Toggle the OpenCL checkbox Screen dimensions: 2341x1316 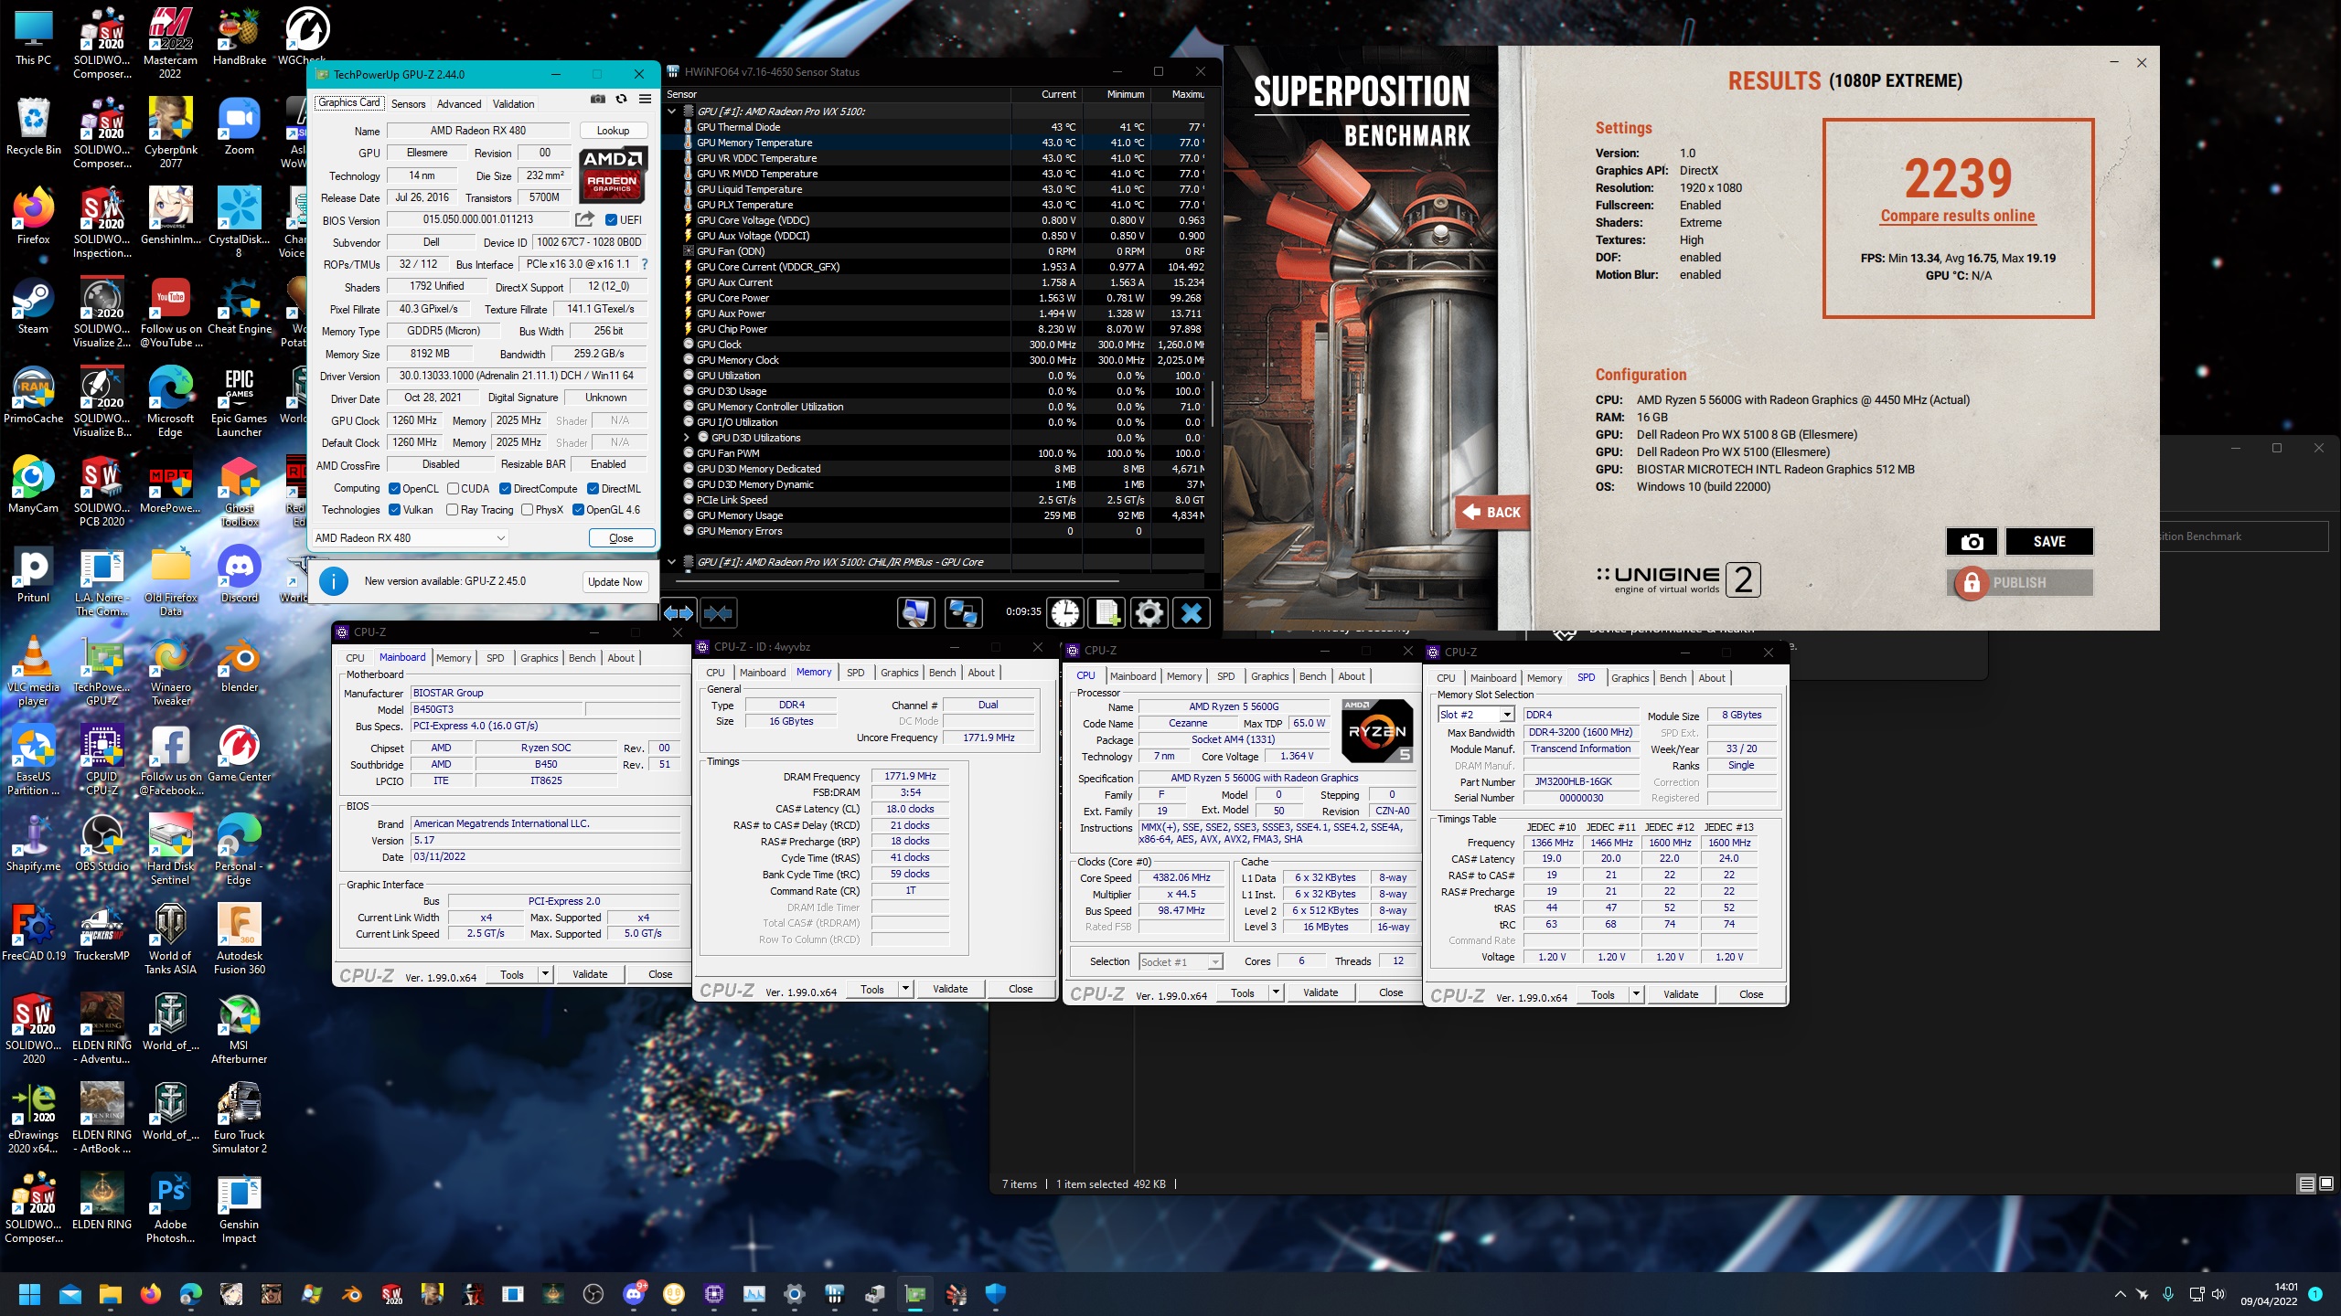tap(394, 489)
